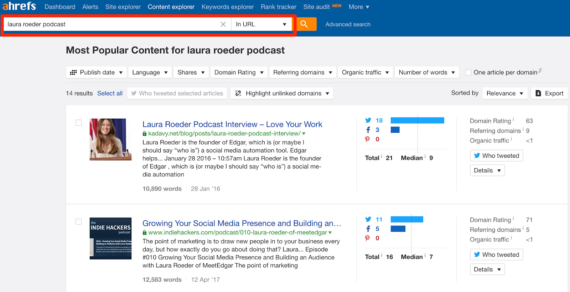Open indiehackers.com podcast URL link

point(238,233)
